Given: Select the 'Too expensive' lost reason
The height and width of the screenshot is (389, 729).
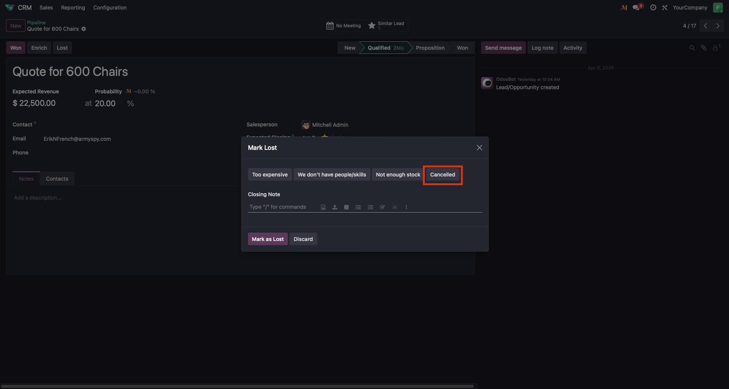Looking at the screenshot, I should [270, 175].
